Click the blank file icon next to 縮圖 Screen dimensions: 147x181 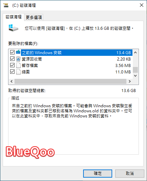click(x=18, y=72)
